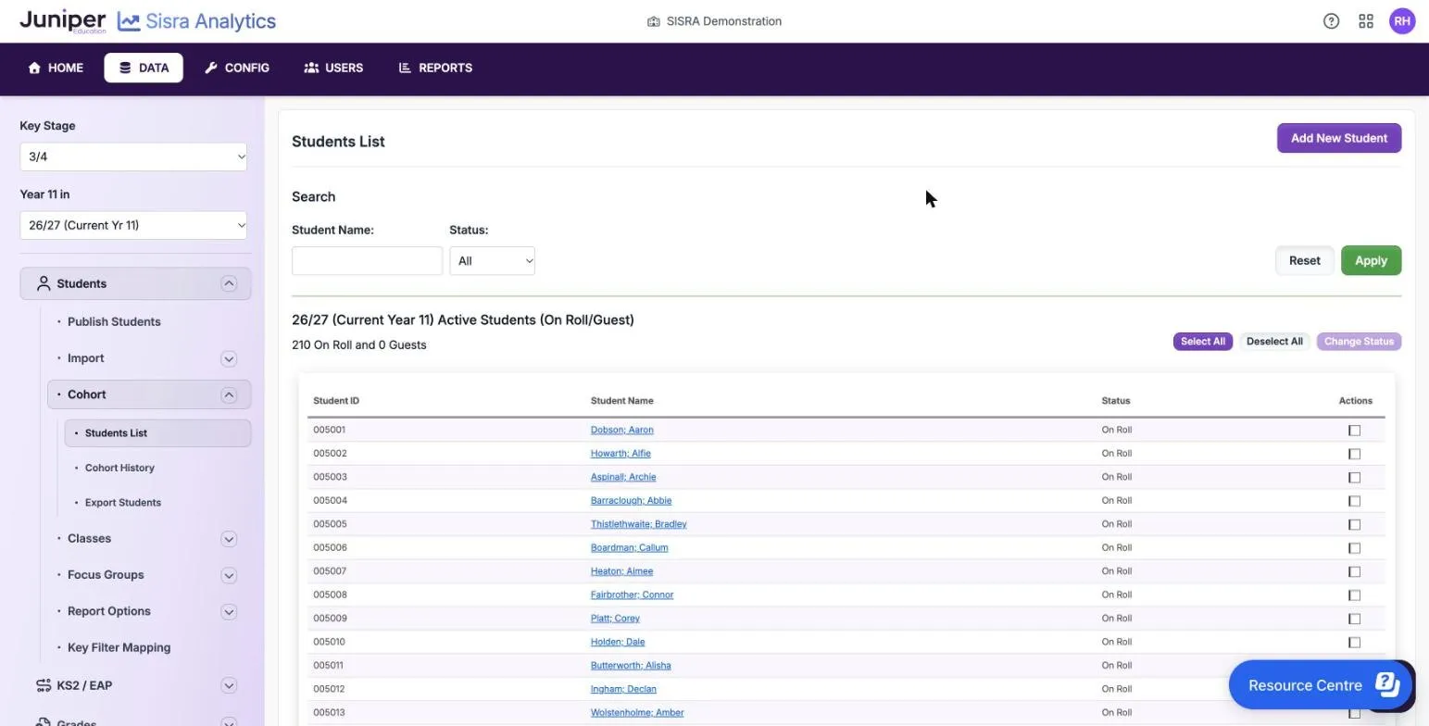Collapse the Students section chevron

click(229, 284)
